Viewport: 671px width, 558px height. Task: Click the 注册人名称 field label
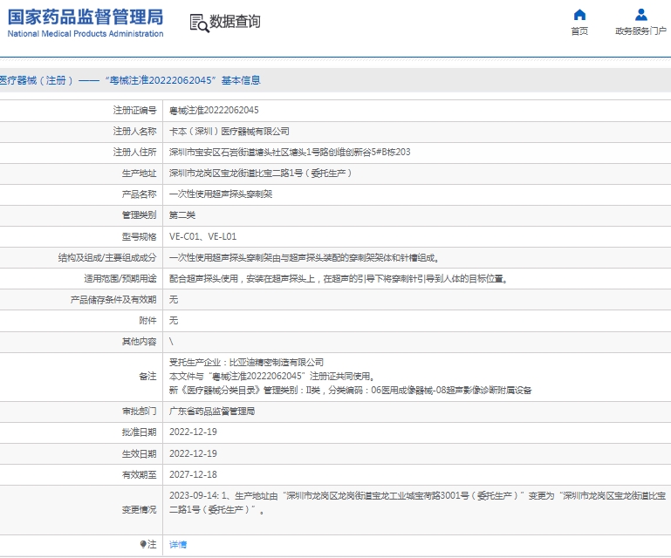point(134,132)
